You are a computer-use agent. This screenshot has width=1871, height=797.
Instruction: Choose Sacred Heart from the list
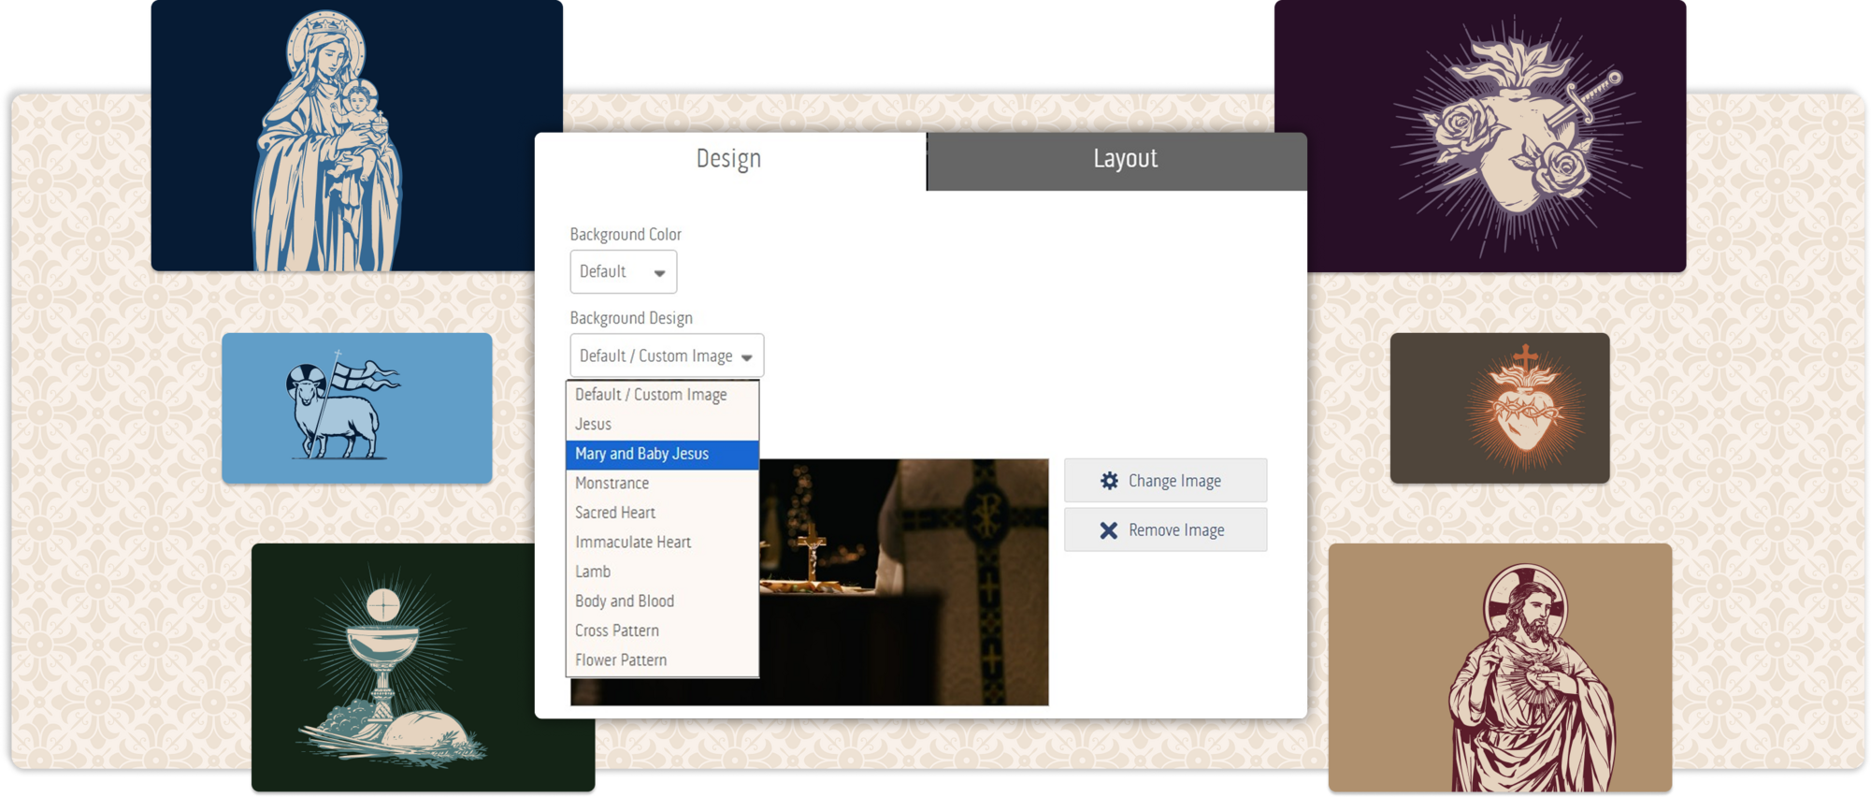pyautogui.click(x=662, y=513)
